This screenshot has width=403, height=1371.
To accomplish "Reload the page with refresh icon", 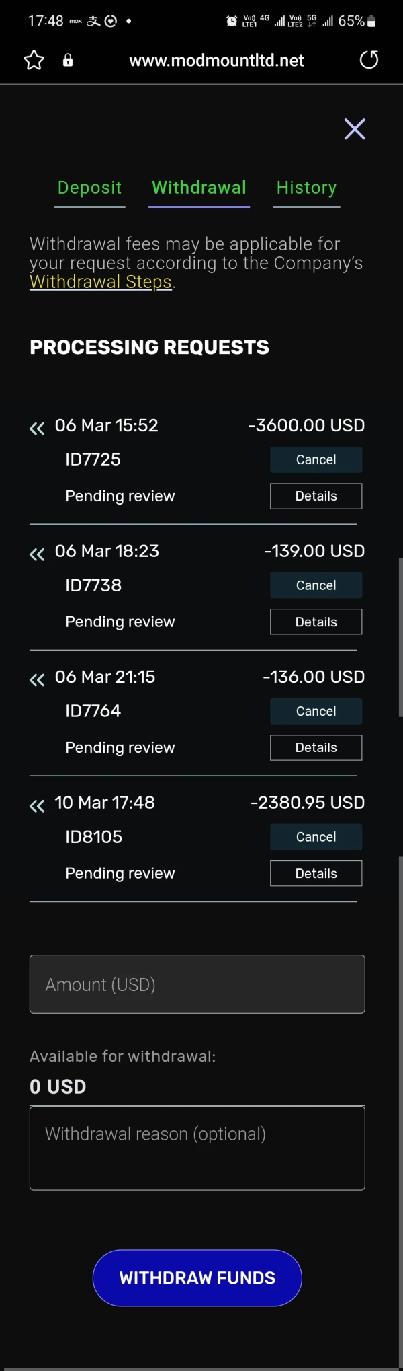I will click(369, 60).
